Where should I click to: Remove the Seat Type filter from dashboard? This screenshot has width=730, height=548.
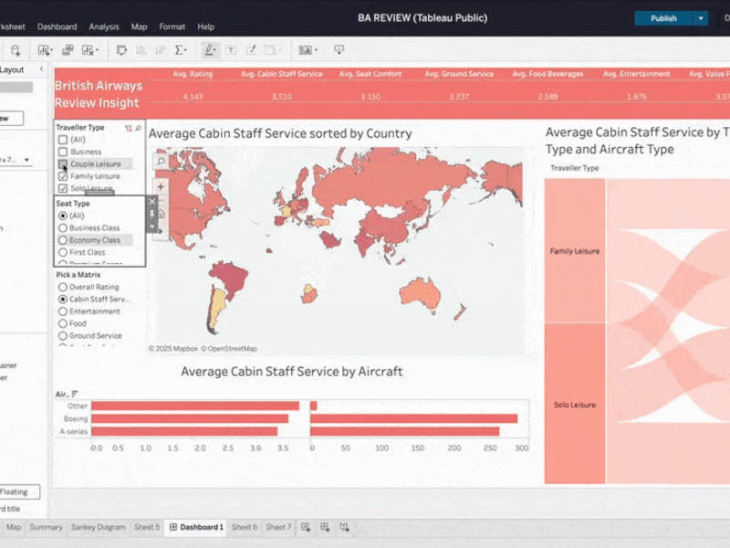coord(152,202)
